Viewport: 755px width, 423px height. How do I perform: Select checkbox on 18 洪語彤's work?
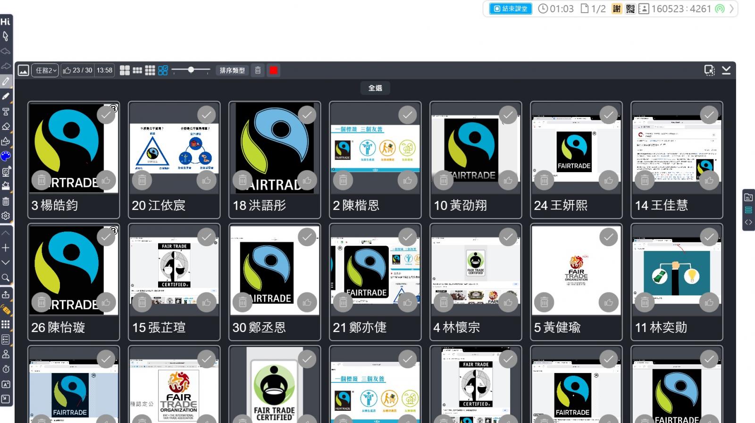[307, 115]
